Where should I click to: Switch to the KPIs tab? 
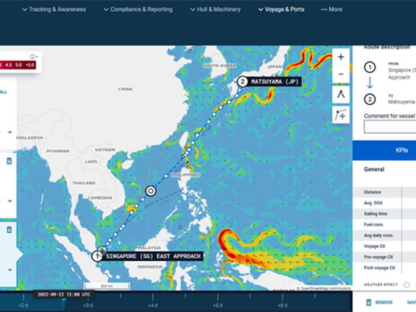coord(402,150)
